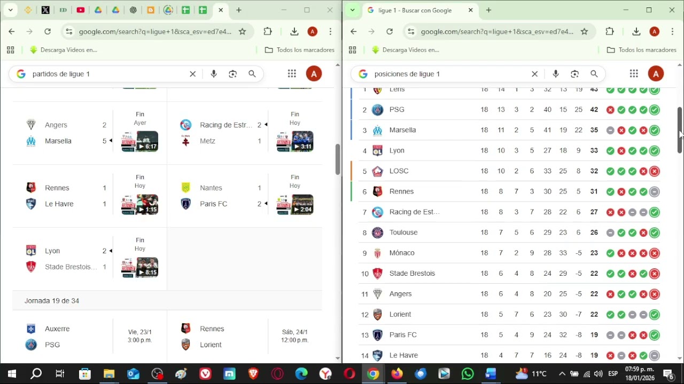The image size is (684, 384).
Task: Open the Rennes vs Lorient upcoming match
Action: 245,337
